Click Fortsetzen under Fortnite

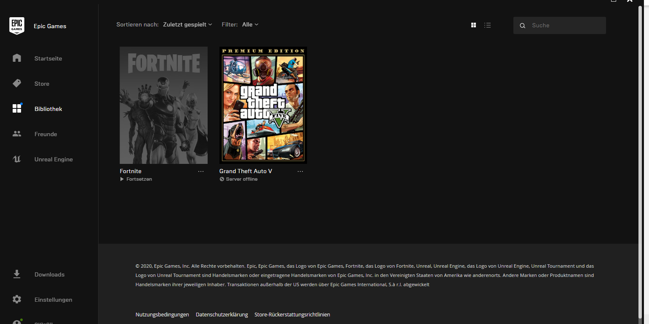(136, 179)
